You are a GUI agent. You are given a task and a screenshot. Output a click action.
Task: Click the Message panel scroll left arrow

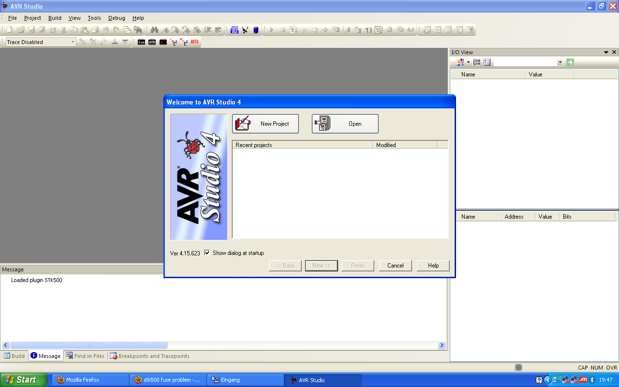6,345
